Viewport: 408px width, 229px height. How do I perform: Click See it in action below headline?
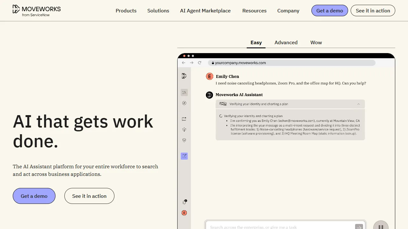tap(89, 196)
